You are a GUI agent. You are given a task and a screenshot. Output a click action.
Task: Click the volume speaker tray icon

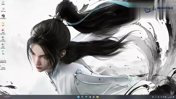[x=163, y=97]
